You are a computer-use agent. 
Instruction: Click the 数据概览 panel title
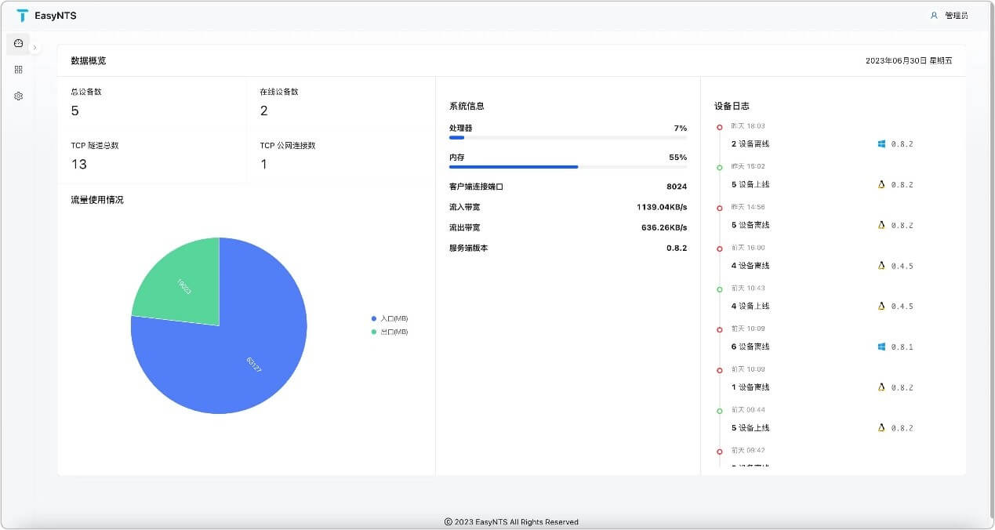89,60
